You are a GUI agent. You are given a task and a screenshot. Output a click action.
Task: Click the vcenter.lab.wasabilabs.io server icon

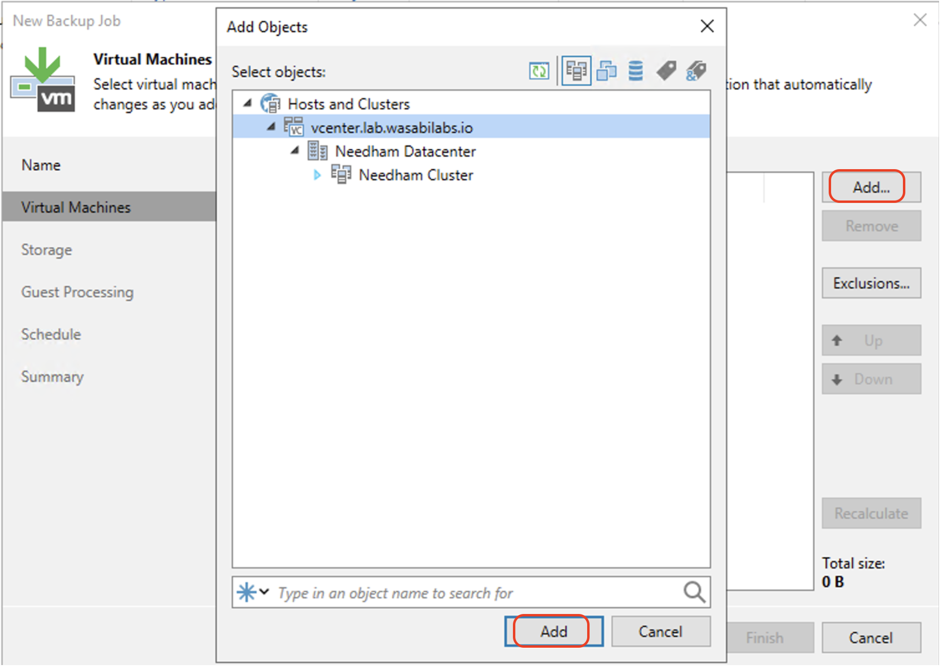point(294,127)
